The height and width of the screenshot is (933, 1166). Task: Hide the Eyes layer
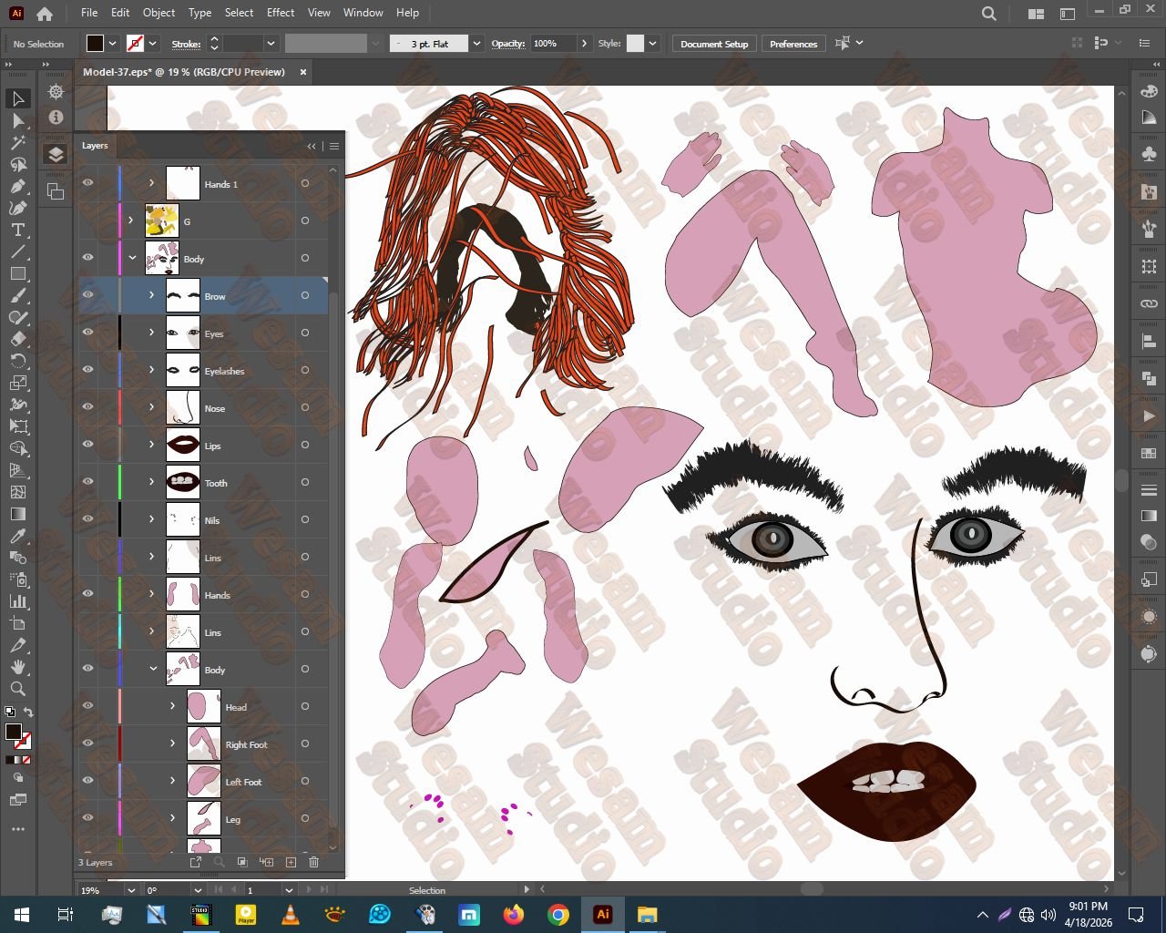[87, 333]
